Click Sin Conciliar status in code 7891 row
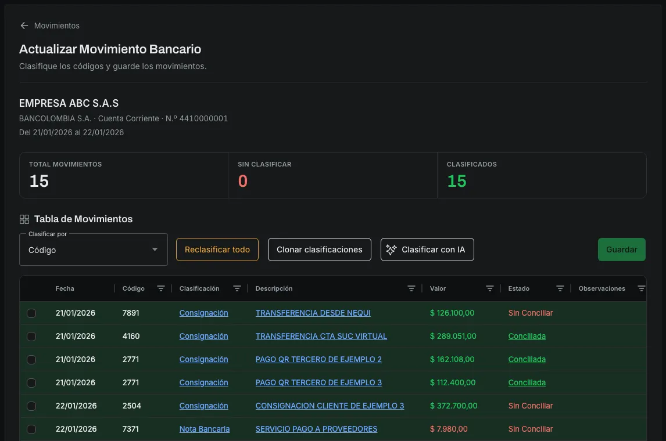The image size is (666, 441). tap(531, 313)
